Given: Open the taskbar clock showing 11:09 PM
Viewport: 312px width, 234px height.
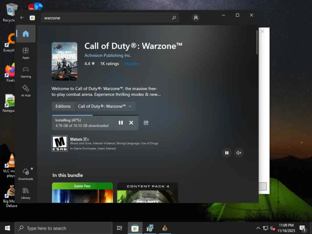Looking at the screenshot, I should pos(286,228).
